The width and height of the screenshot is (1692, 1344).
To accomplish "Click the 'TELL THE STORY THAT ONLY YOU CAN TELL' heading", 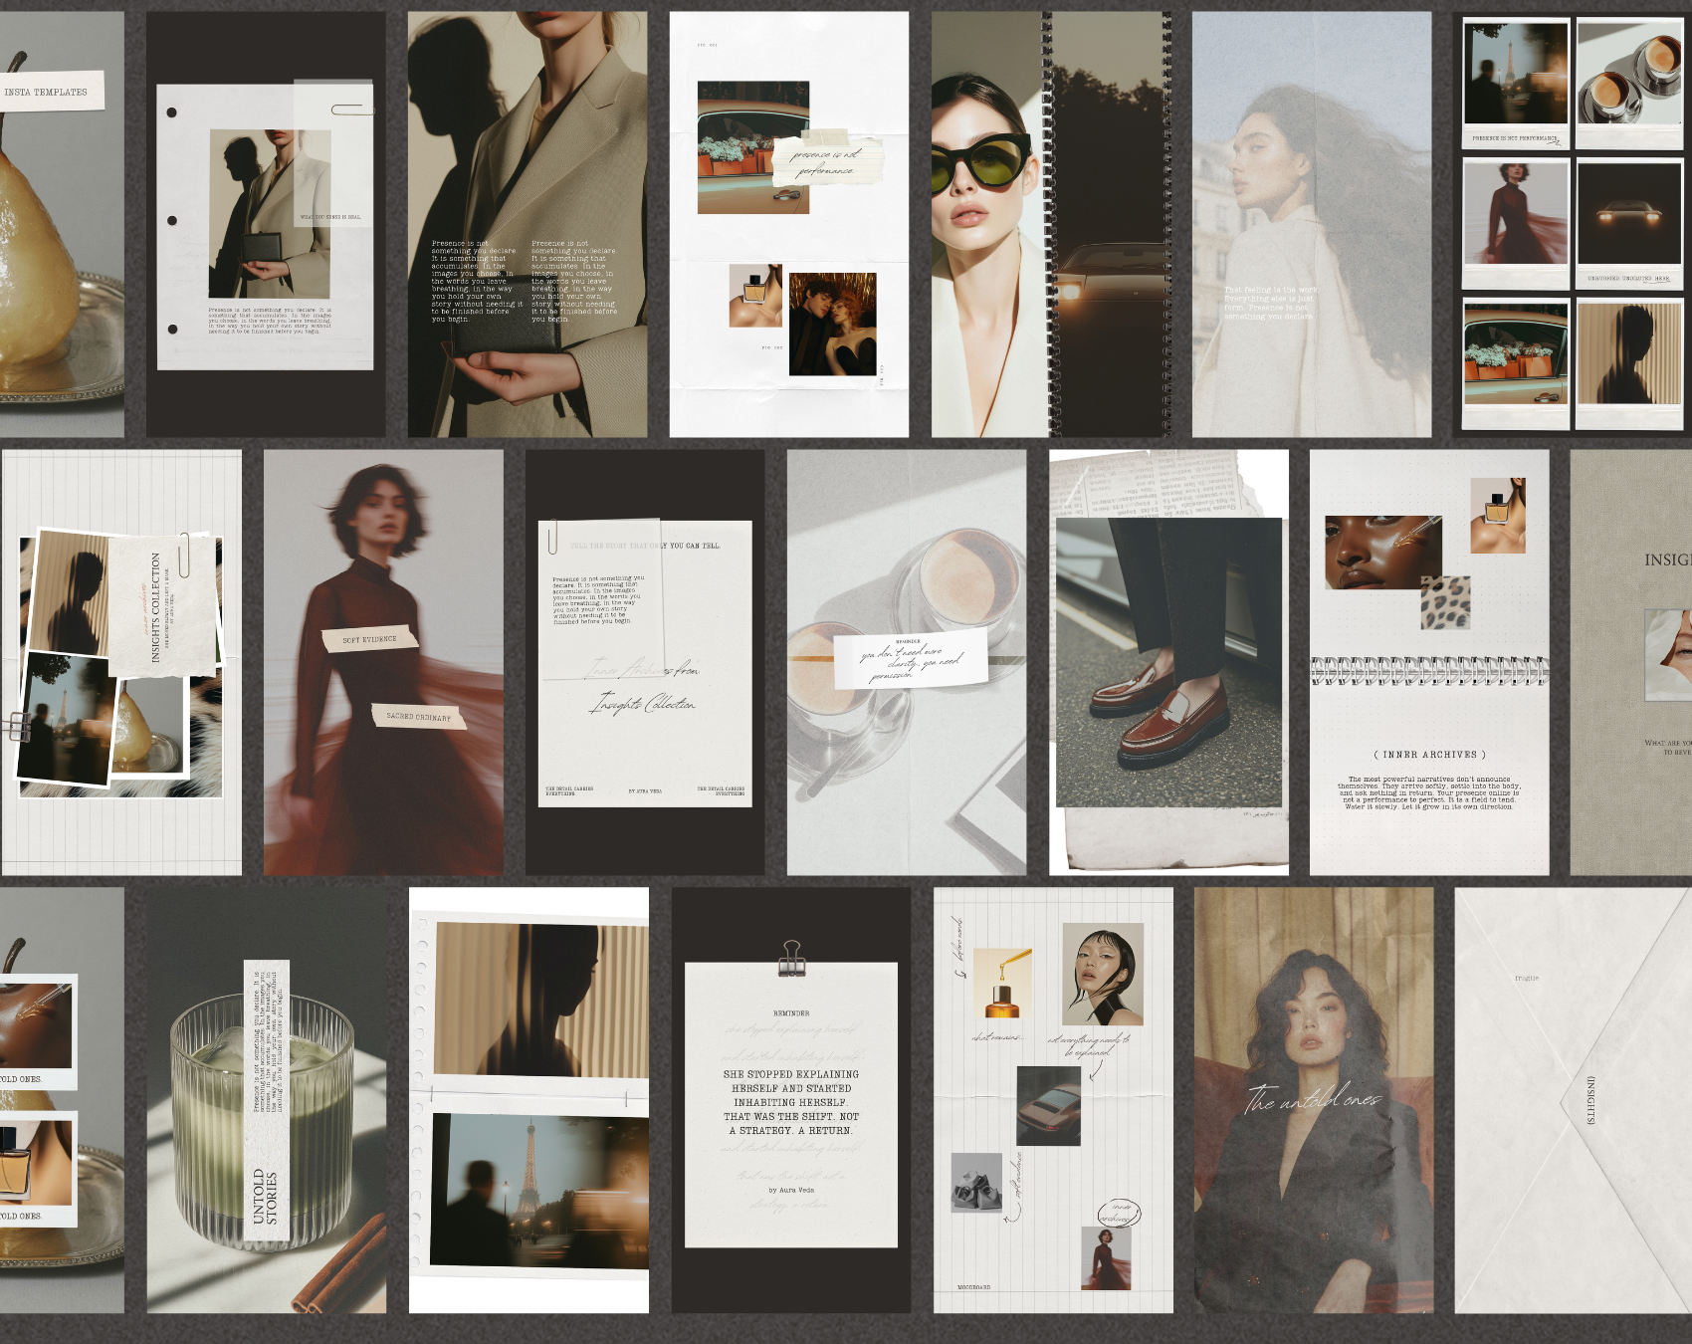I will 645,546.
